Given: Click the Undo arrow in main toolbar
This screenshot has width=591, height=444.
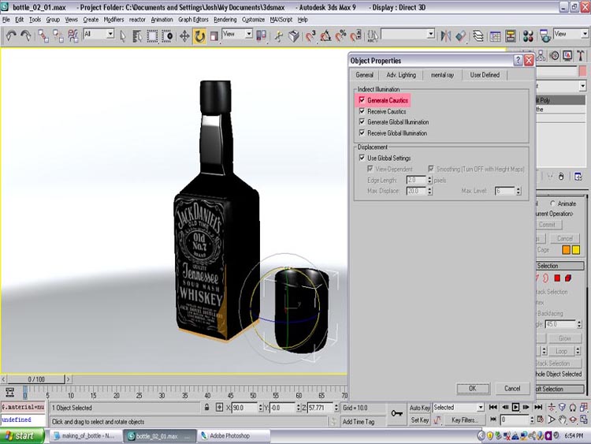Looking at the screenshot, I should pos(11,35).
